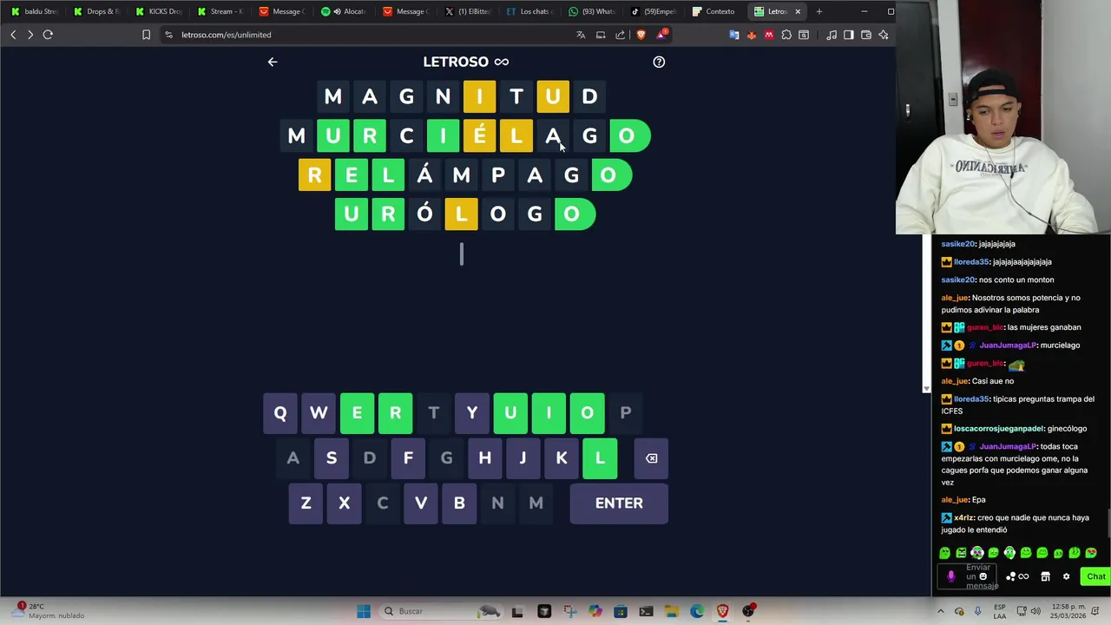Switch to the Spotify Alocate tab
Viewport: 1111px width, 625px height.
[344, 11]
